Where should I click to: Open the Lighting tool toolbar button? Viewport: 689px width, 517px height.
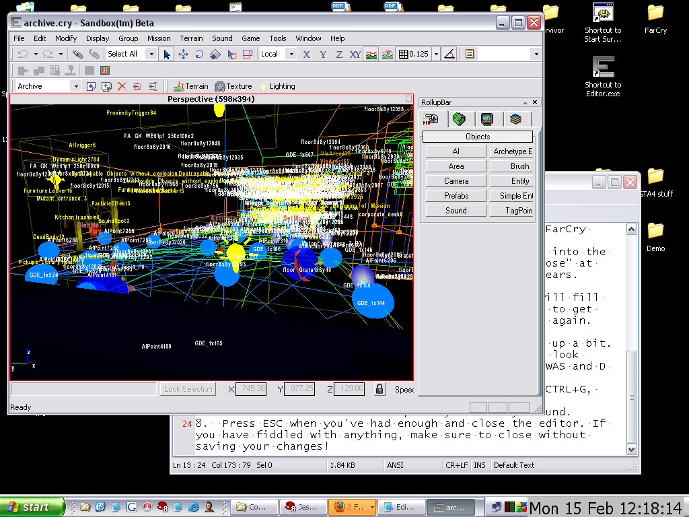277,87
